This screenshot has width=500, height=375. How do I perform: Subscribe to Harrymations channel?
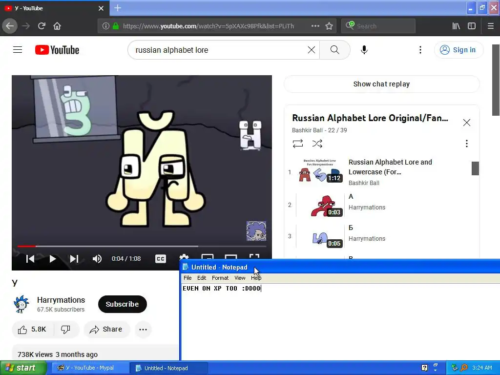coord(123,304)
